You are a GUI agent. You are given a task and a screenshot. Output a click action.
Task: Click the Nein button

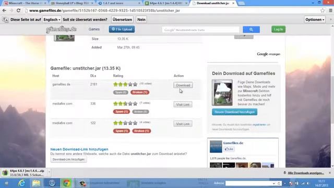point(141,20)
